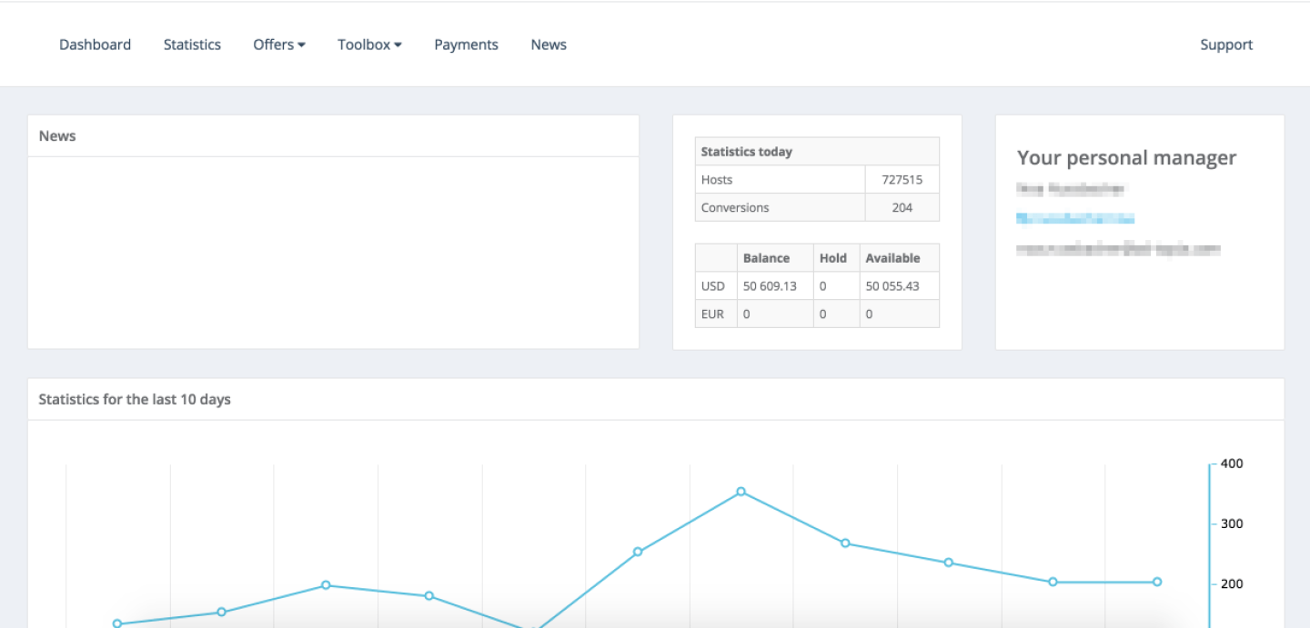Go to the Statistics nav item
This screenshot has width=1310, height=628.
tap(192, 45)
